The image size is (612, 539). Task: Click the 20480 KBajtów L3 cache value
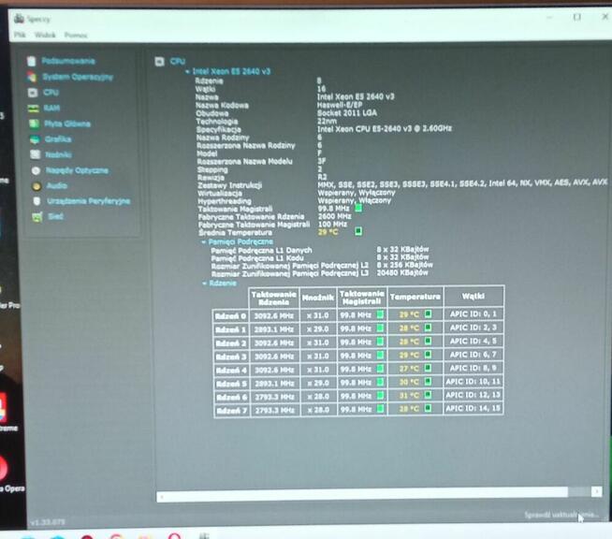point(402,273)
